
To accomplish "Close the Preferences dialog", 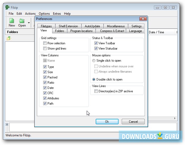I will click(143, 19).
